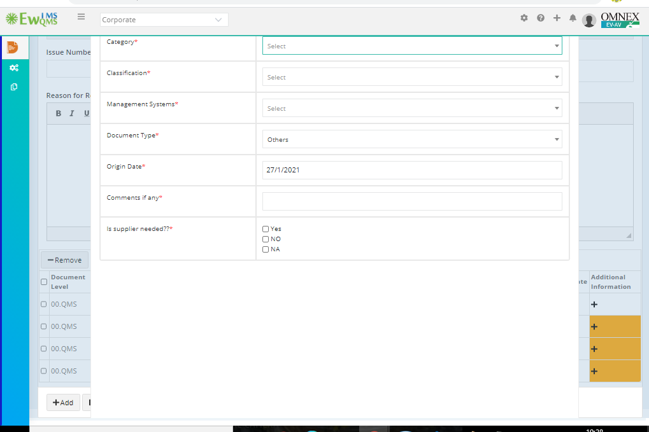Toggle Underline in the editor toolbar
The height and width of the screenshot is (432, 649).
click(x=86, y=113)
